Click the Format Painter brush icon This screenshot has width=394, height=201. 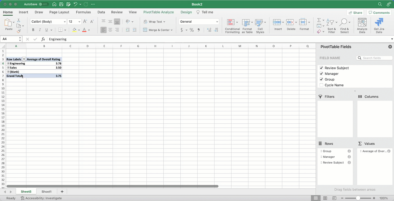coord(19,31)
